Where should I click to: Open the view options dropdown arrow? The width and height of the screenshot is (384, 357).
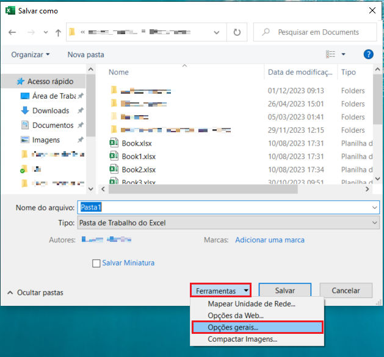[x=343, y=54]
